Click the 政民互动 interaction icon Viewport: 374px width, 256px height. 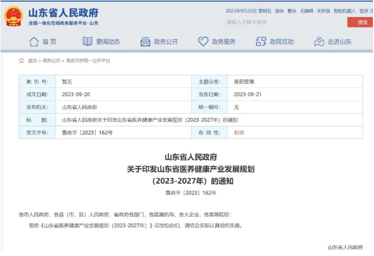[261, 42]
